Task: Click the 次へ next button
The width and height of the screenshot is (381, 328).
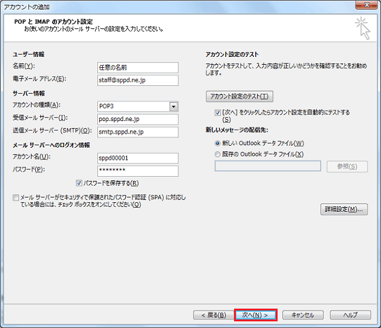Action: (x=255, y=315)
